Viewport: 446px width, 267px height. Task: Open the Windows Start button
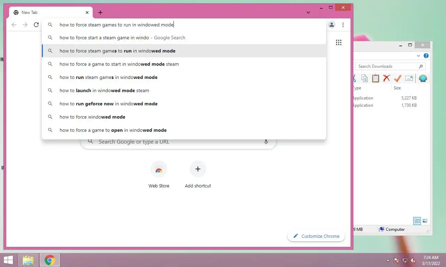8,260
